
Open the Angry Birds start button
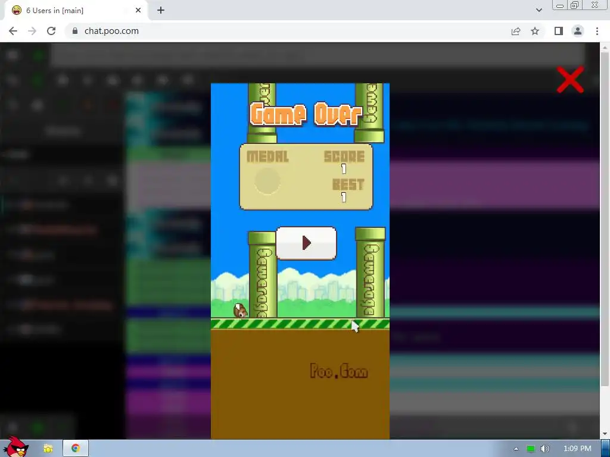15,447
